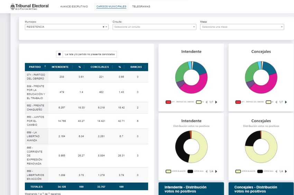The height and width of the screenshot is (195, 294).
Task: Sort by INTENDENTE column header
Action: pos(60,67)
